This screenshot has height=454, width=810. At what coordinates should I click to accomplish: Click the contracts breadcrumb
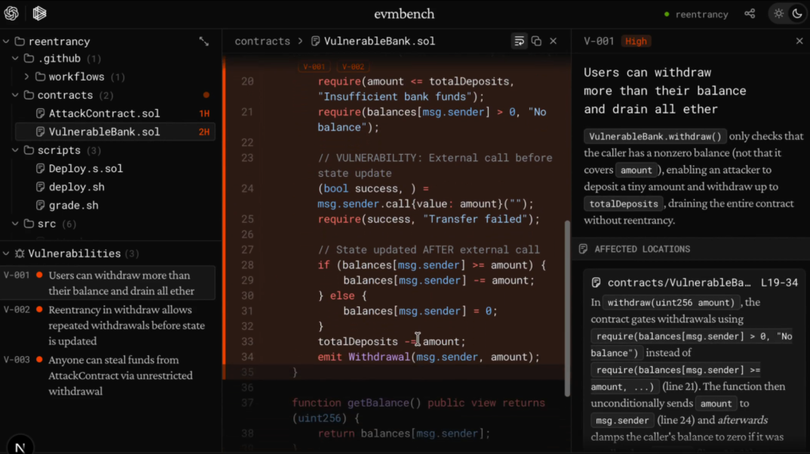(x=263, y=41)
